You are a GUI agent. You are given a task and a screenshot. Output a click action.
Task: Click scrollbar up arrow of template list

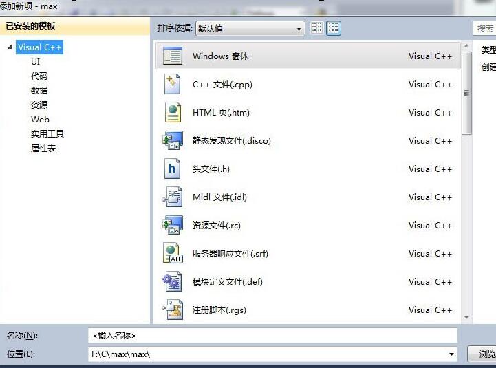point(466,46)
